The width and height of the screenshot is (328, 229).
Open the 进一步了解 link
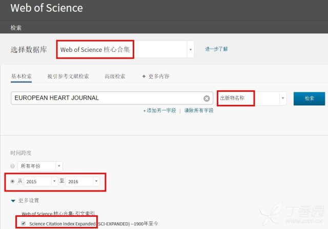pos(216,49)
